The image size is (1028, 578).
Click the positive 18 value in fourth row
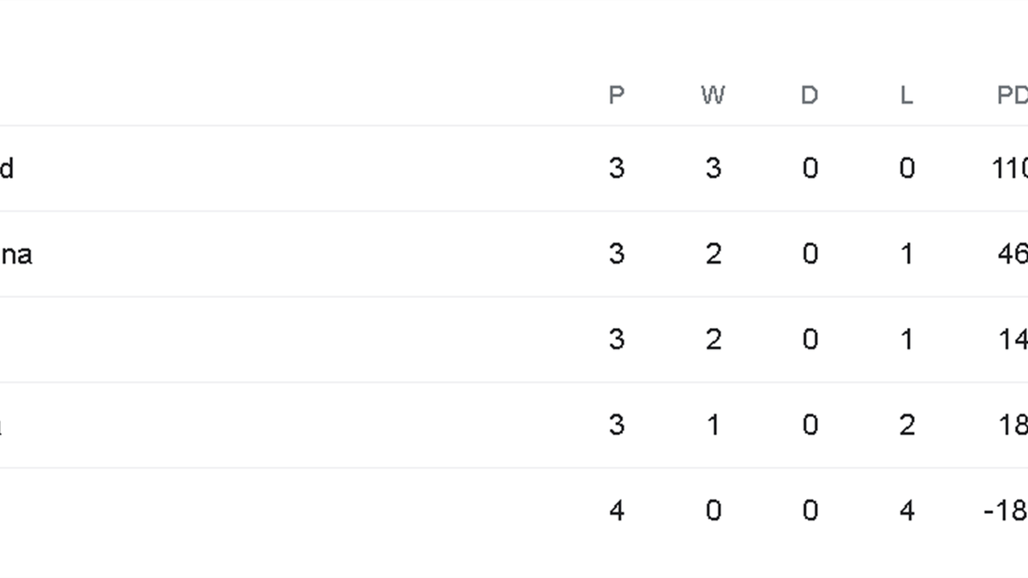(1013, 426)
